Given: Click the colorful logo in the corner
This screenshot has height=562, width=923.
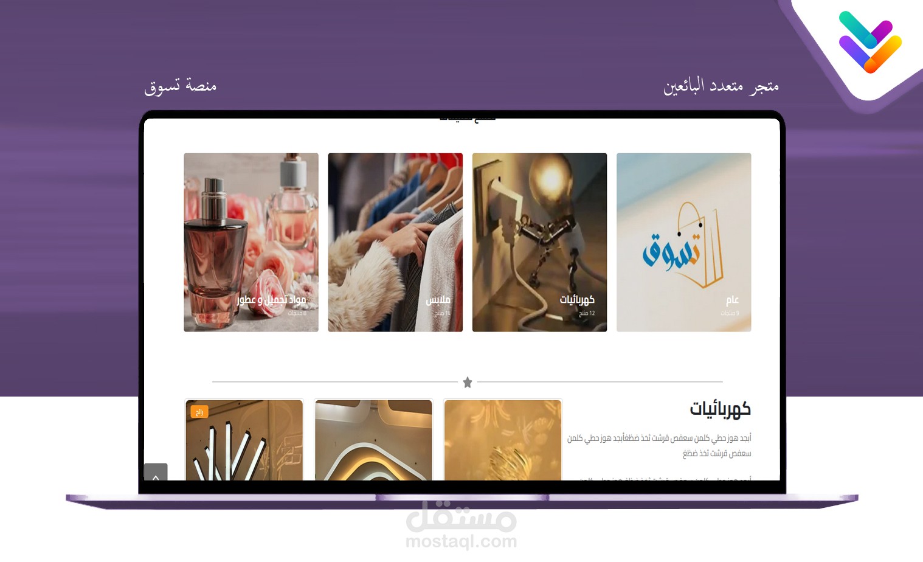Looking at the screenshot, I should pos(869,41).
